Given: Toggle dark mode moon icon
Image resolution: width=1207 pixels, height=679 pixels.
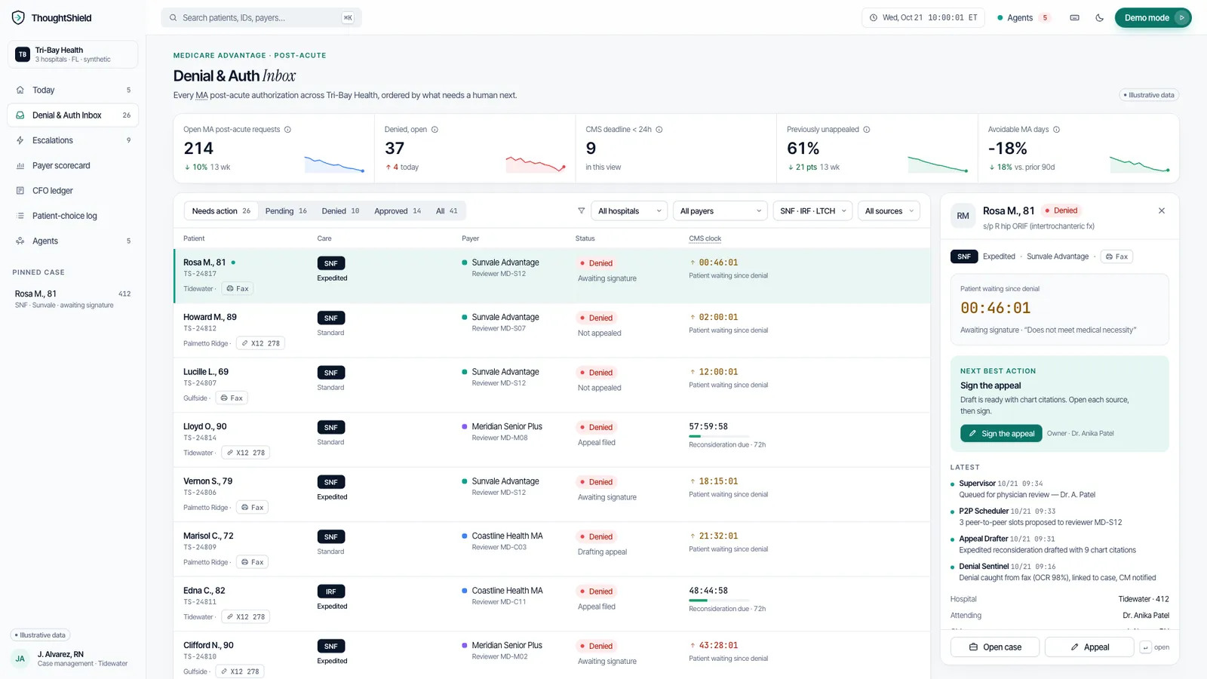Looking at the screenshot, I should coord(1099,17).
